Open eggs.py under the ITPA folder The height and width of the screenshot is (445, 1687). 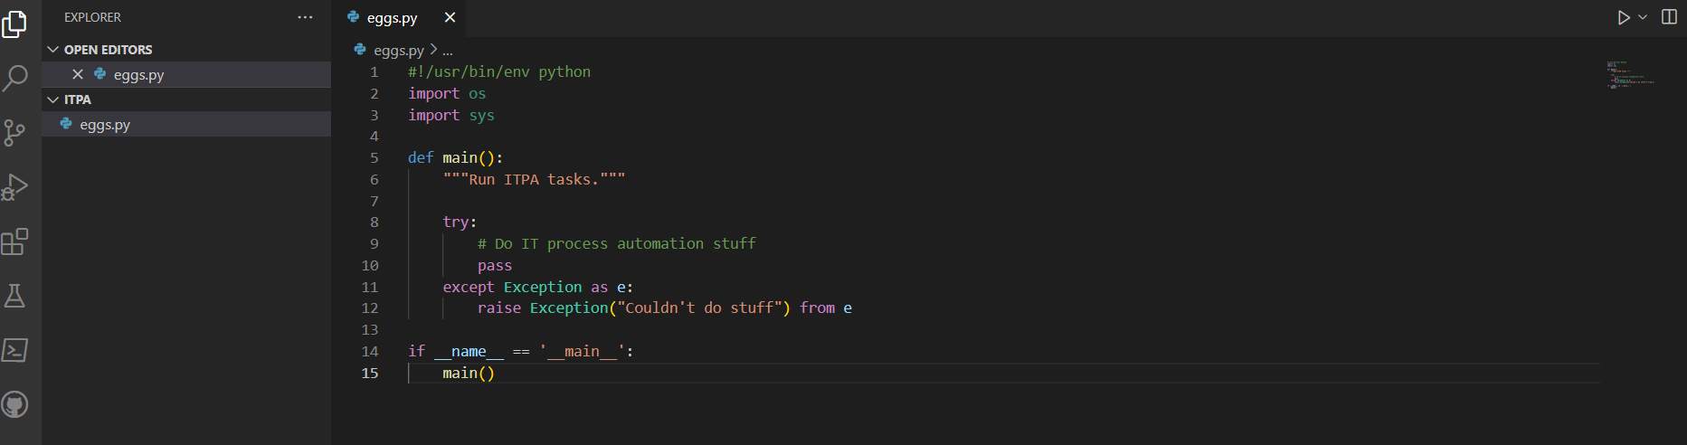[105, 125]
